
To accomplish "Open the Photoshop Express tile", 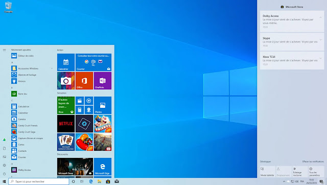I will tap(84, 124).
